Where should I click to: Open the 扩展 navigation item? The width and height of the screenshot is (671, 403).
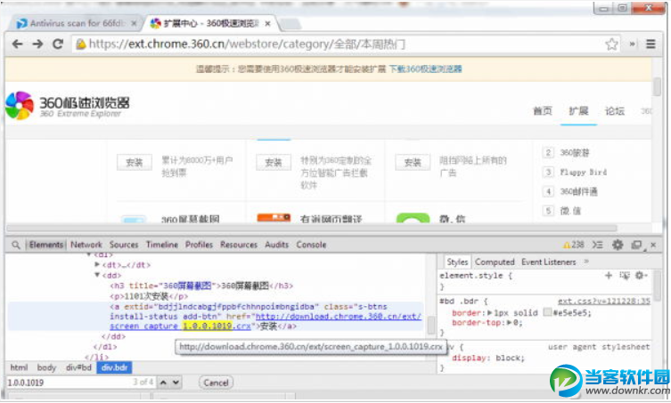578,111
